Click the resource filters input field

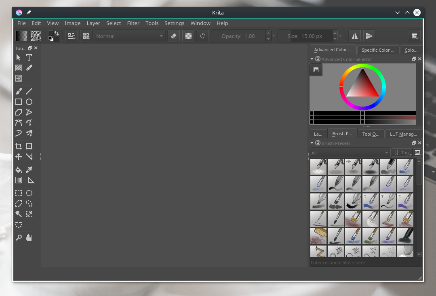(x=366, y=262)
